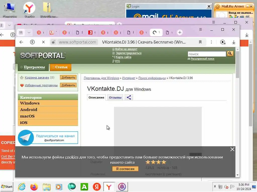Go back using browser back arrow

click(21, 42)
